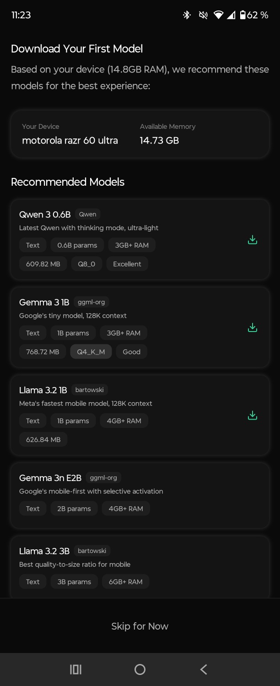Download the Qwen 3 0.6B model
Image resolution: width=280 pixels, height=686 pixels.
[252, 240]
